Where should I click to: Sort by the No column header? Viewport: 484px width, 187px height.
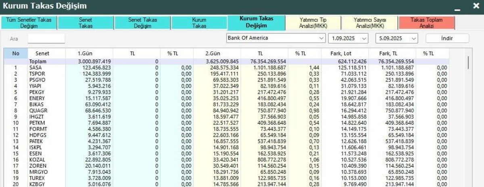[16, 53]
